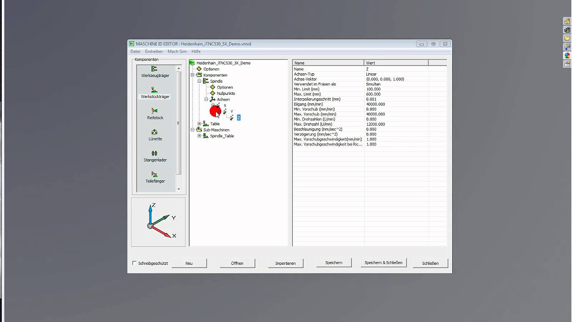Image resolution: width=572 pixels, height=322 pixels.
Task: Click the top-level Optionen diamond icon
Action: pos(199,69)
